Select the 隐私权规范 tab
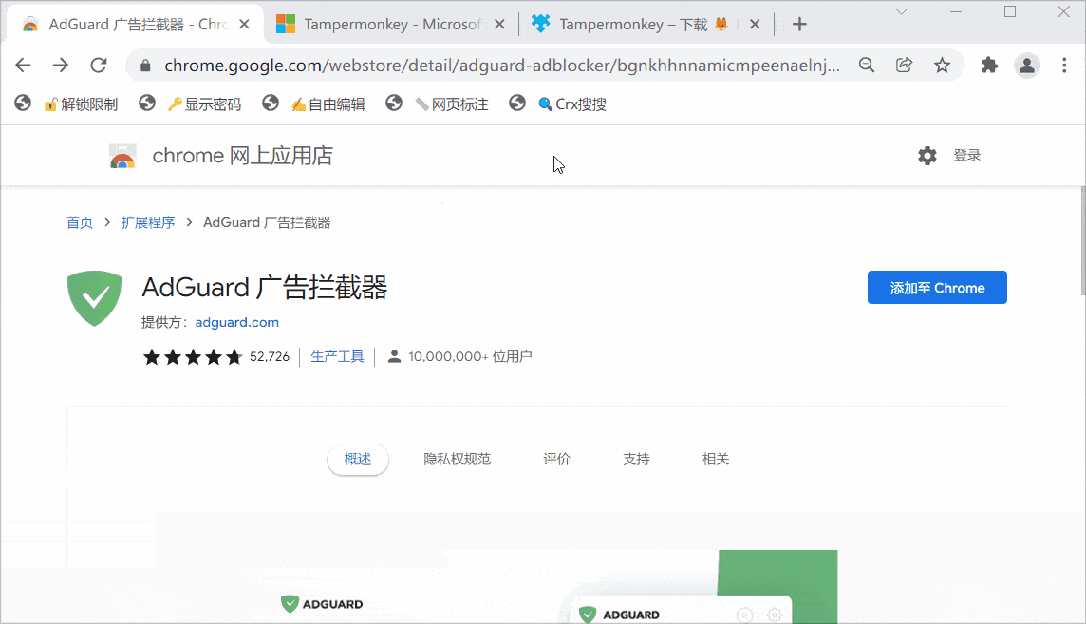1086x624 pixels. 457,460
